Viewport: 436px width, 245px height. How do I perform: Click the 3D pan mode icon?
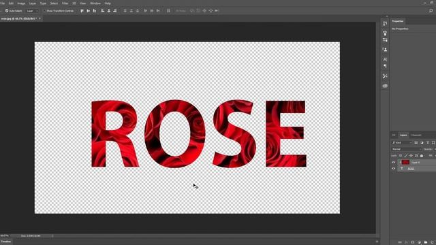(204, 11)
